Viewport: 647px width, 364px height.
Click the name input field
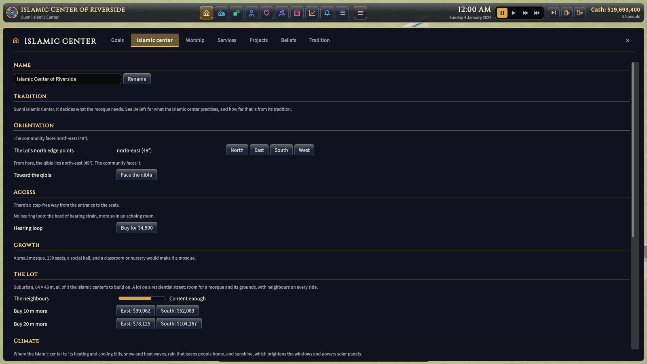[68, 79]
